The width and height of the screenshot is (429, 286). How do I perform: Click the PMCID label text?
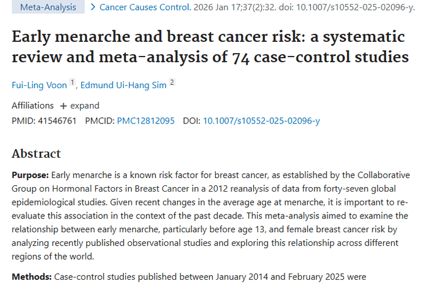[100, 121]
